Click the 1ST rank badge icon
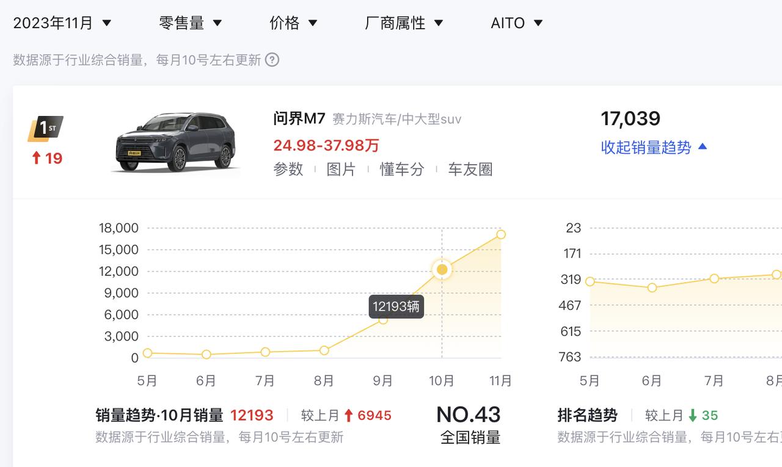 (45, 129)
